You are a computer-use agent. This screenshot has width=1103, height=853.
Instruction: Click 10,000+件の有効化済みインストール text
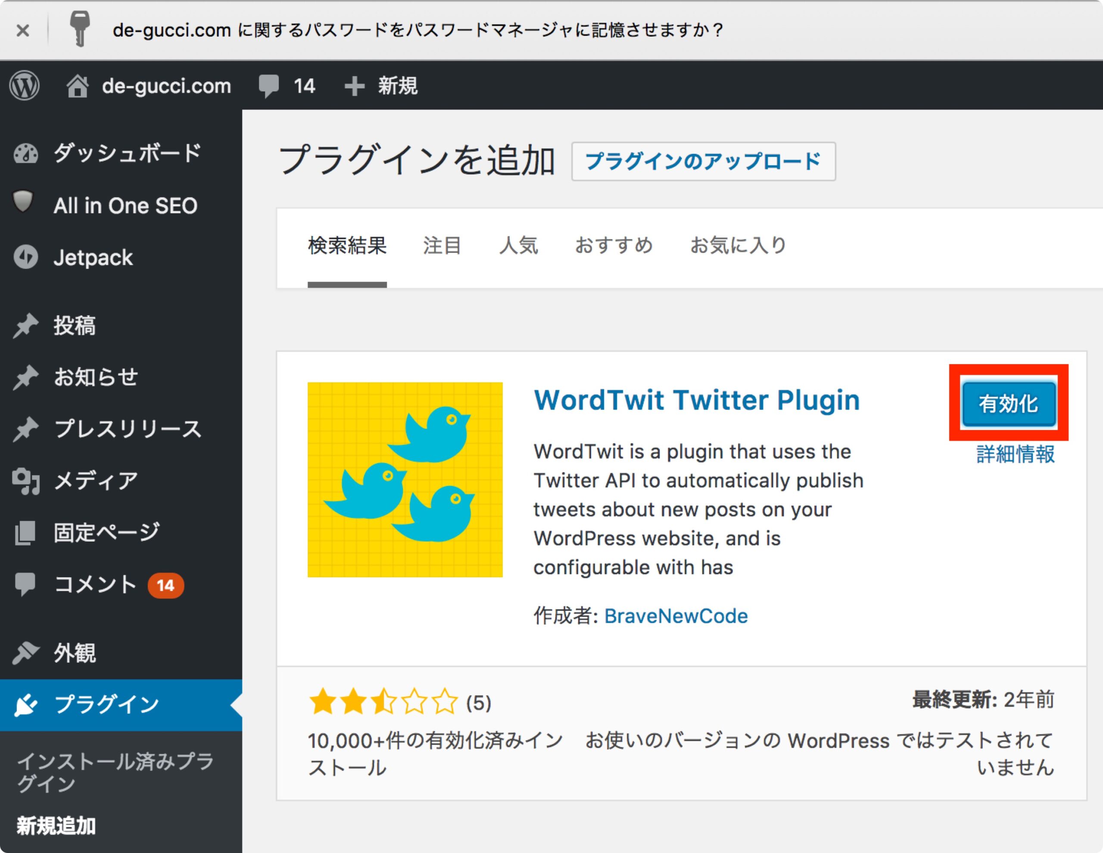pyautogui.click(x=435, y=754)
